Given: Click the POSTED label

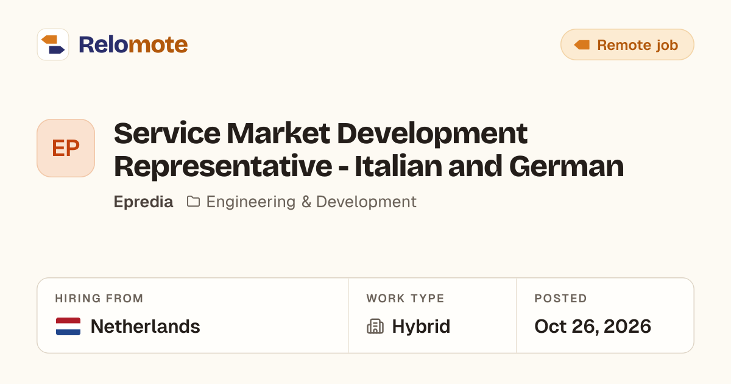Looking at the screenshot, I should (x=560, y=299).
